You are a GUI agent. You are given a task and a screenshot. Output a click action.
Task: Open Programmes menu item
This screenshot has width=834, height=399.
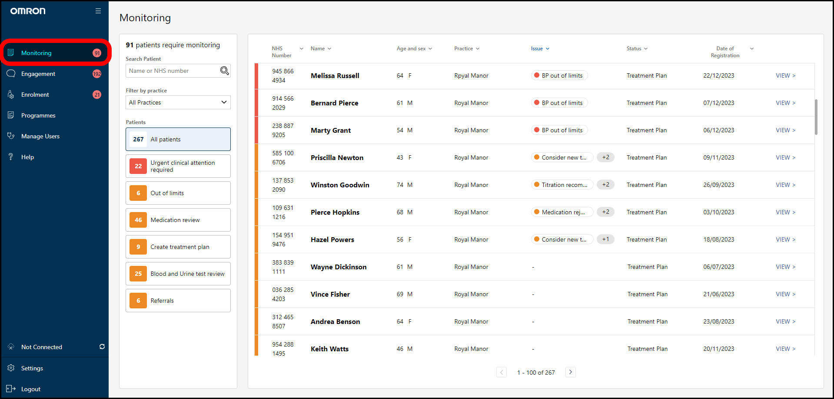38,115
